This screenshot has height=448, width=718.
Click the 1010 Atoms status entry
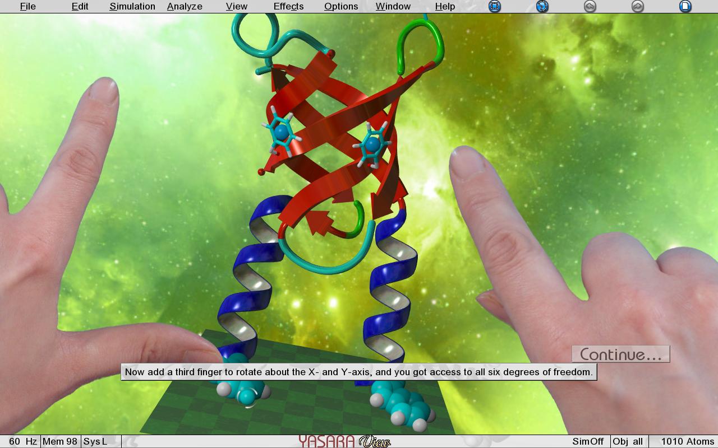[688, 441]
